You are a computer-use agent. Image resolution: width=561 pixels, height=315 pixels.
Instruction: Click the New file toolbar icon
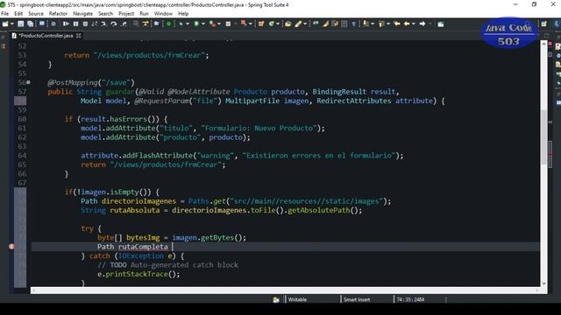[5, 24]
